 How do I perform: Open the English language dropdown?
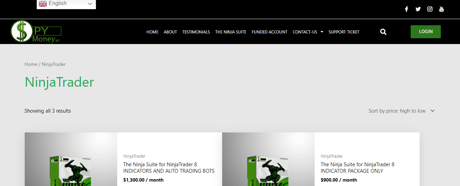(66, 4)
